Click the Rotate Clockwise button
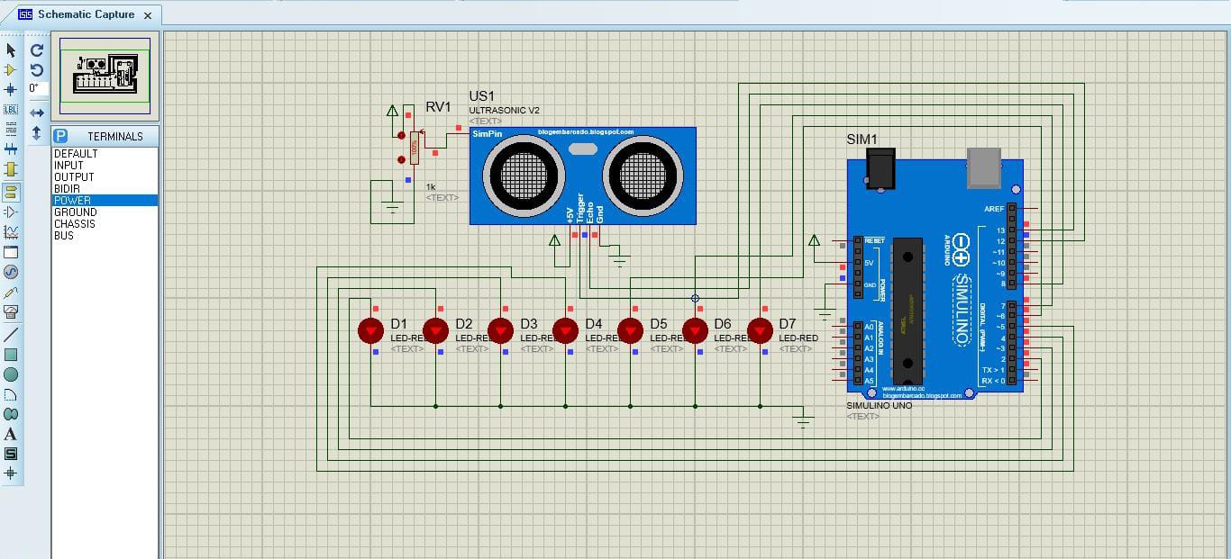 pos(37,50)
